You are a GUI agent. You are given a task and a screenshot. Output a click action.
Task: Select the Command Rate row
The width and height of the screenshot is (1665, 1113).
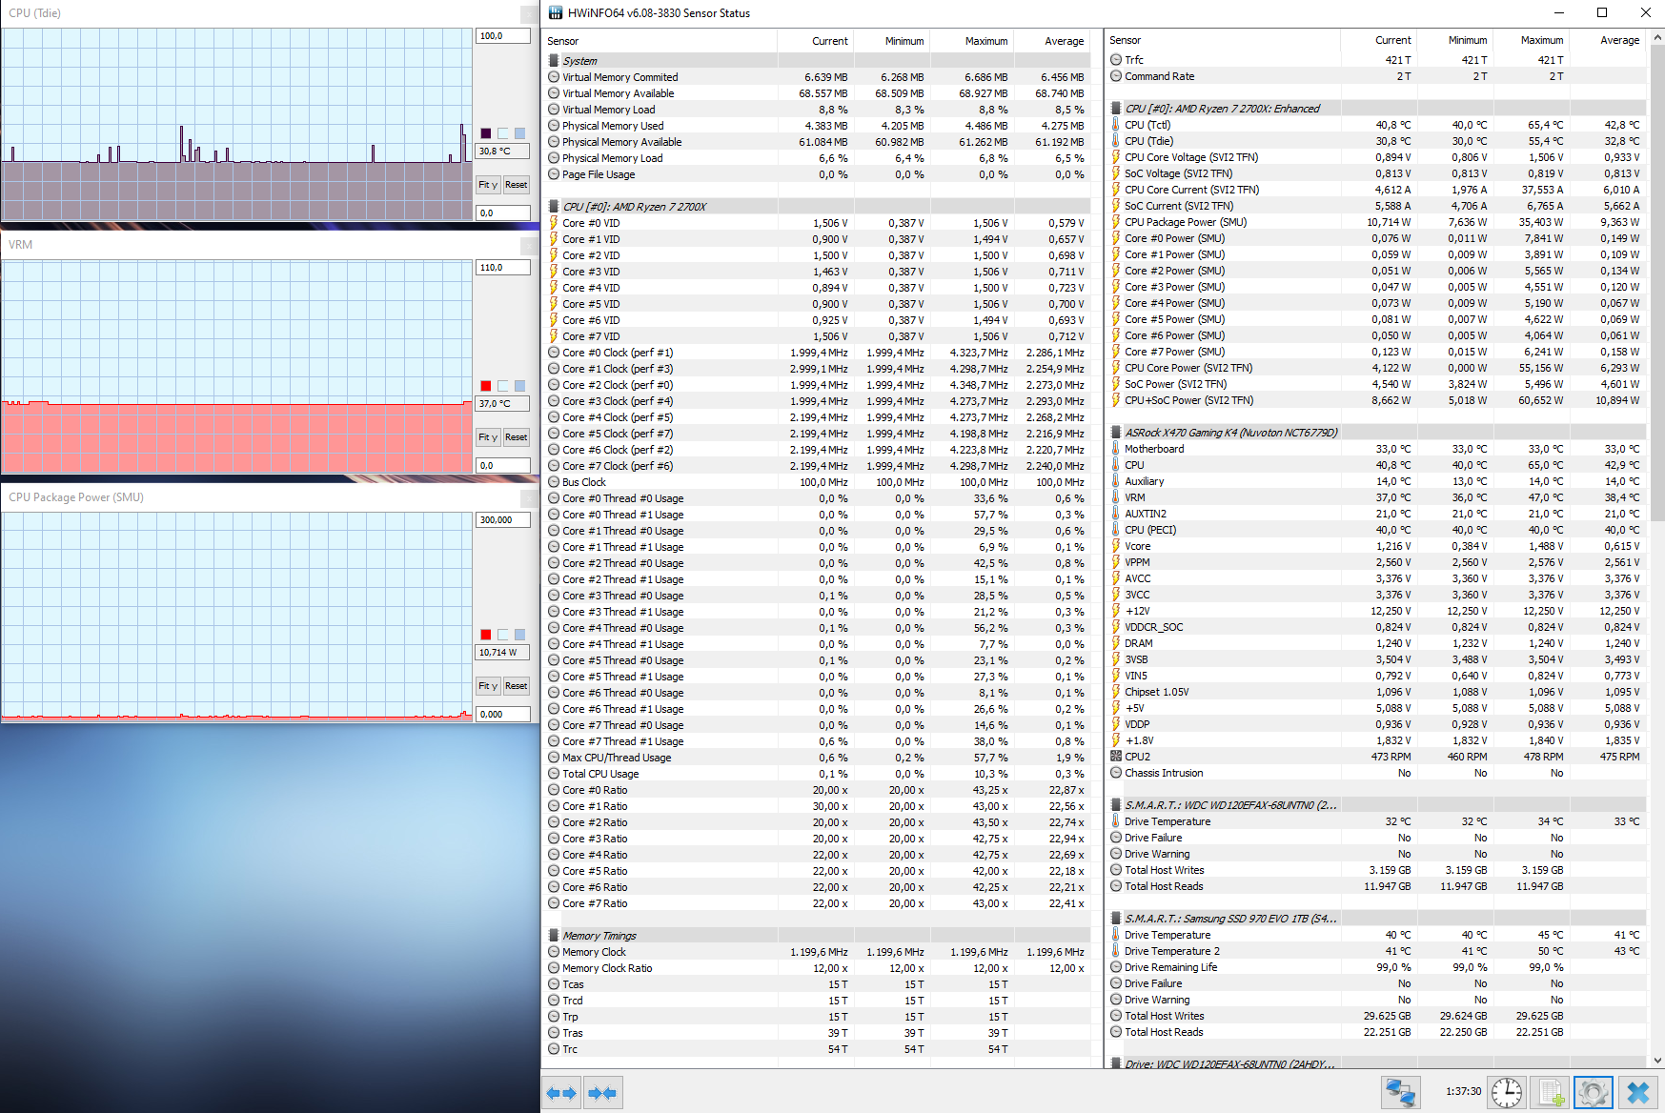[x=1376, y=76]
